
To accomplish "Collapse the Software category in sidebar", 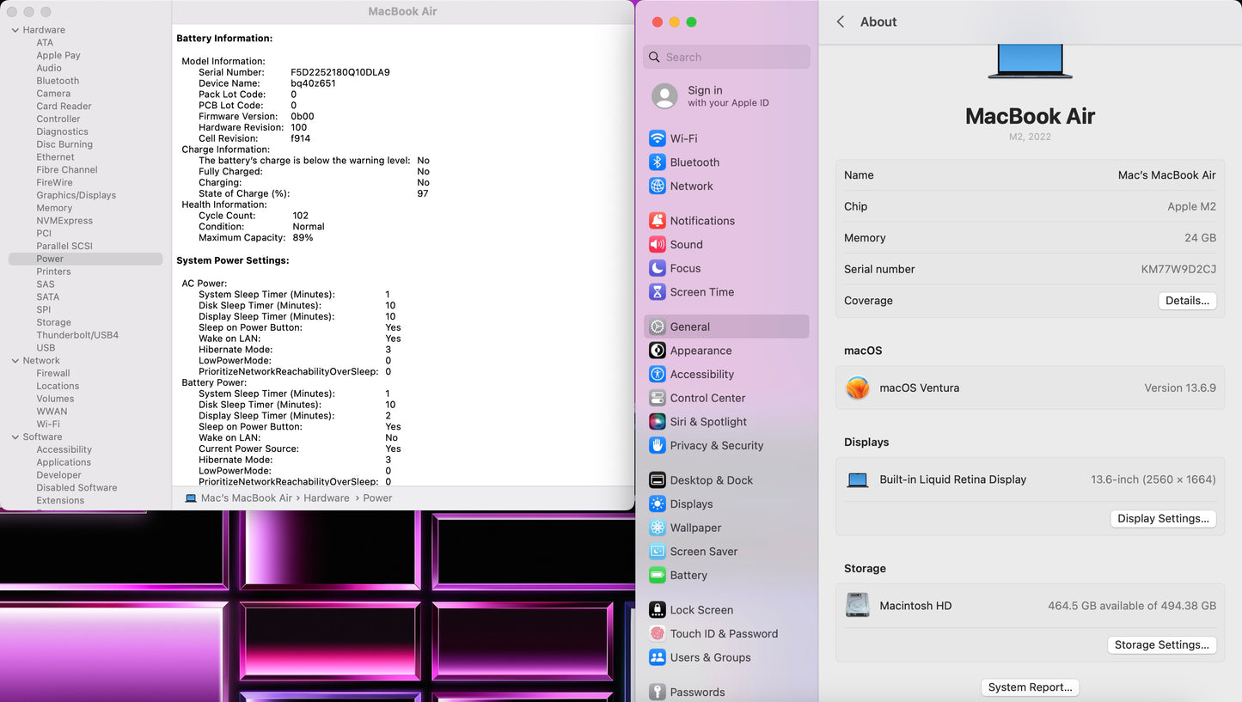I will (15, 437).
